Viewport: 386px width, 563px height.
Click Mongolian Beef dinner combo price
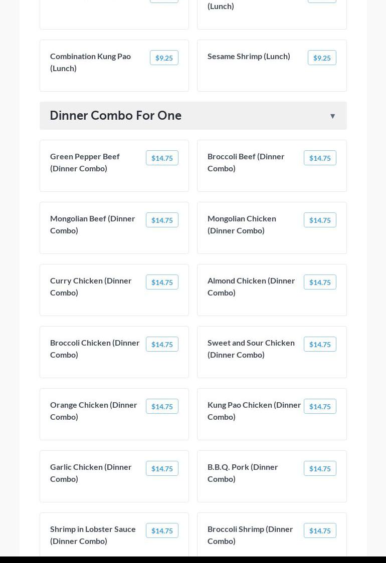coord(162,220)
